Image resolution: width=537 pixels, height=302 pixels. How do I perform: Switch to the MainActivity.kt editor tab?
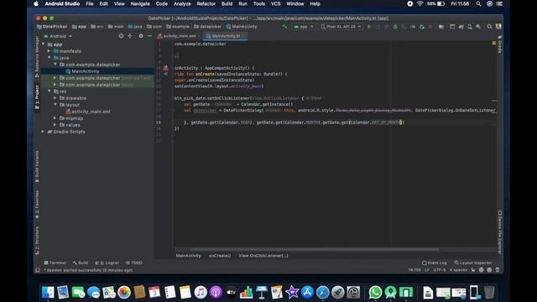pos(226,36)
